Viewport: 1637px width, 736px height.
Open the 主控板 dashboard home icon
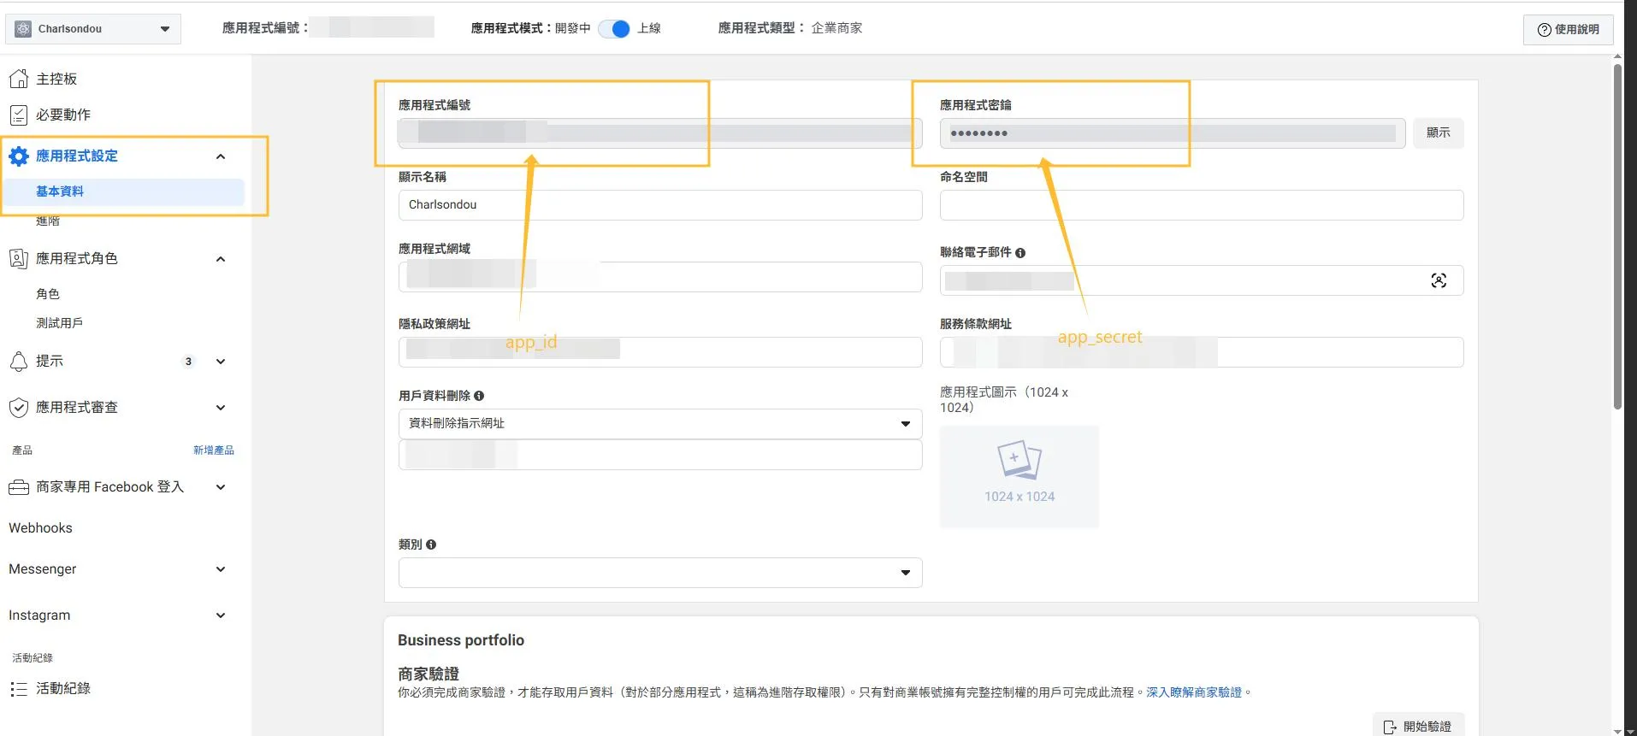[x=19, y=79]
